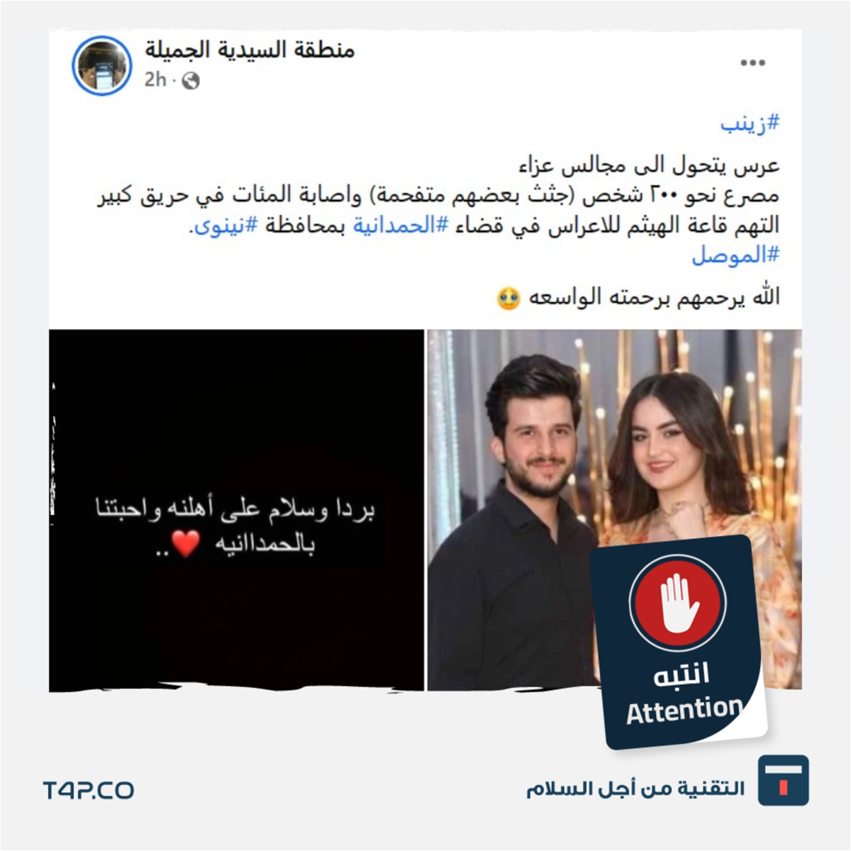Open the black image with white Arabic text

236,510
